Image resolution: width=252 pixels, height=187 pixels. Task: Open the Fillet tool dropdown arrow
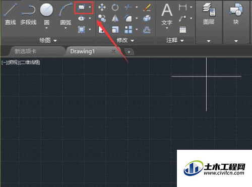tap(137, 18)
